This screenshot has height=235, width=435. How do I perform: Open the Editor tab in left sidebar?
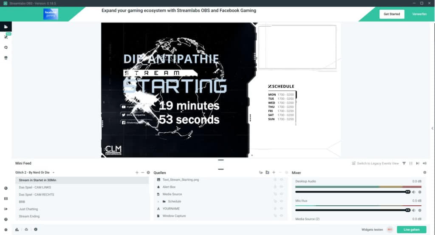6,27
